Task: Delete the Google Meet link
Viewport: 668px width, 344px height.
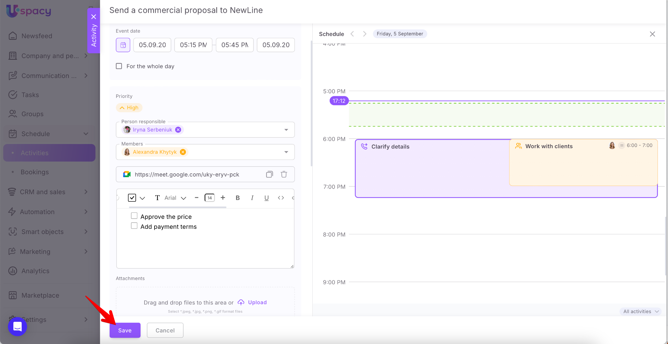Action: (x=284, y=174)
